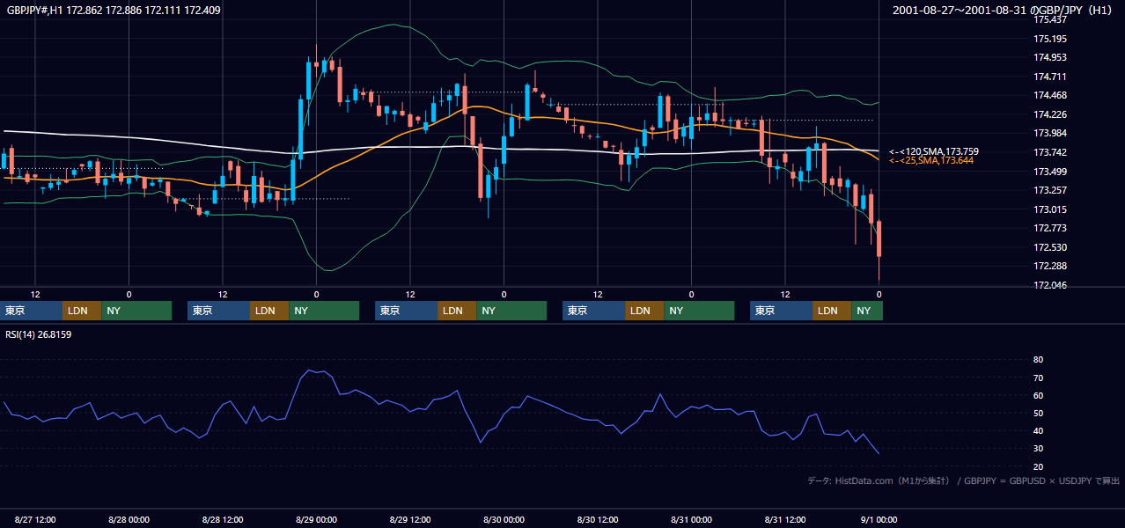The image size is (1125, 528).
Task: Click the HistData.com data source note
Action: coord(963,480)
